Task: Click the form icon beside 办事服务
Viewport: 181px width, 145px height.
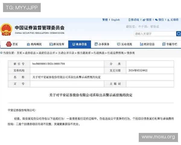Action: coord(96,44)
